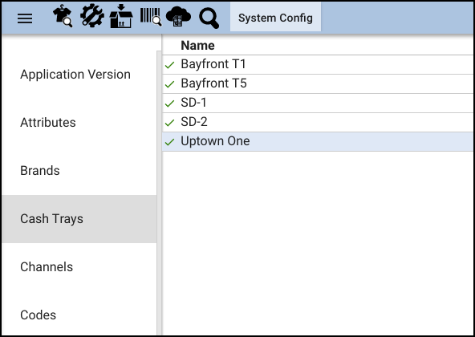Open the gear and wrench settings icon
Image resolution: width=475 pixels, height=337 pixels.
[x=92, y=16]
